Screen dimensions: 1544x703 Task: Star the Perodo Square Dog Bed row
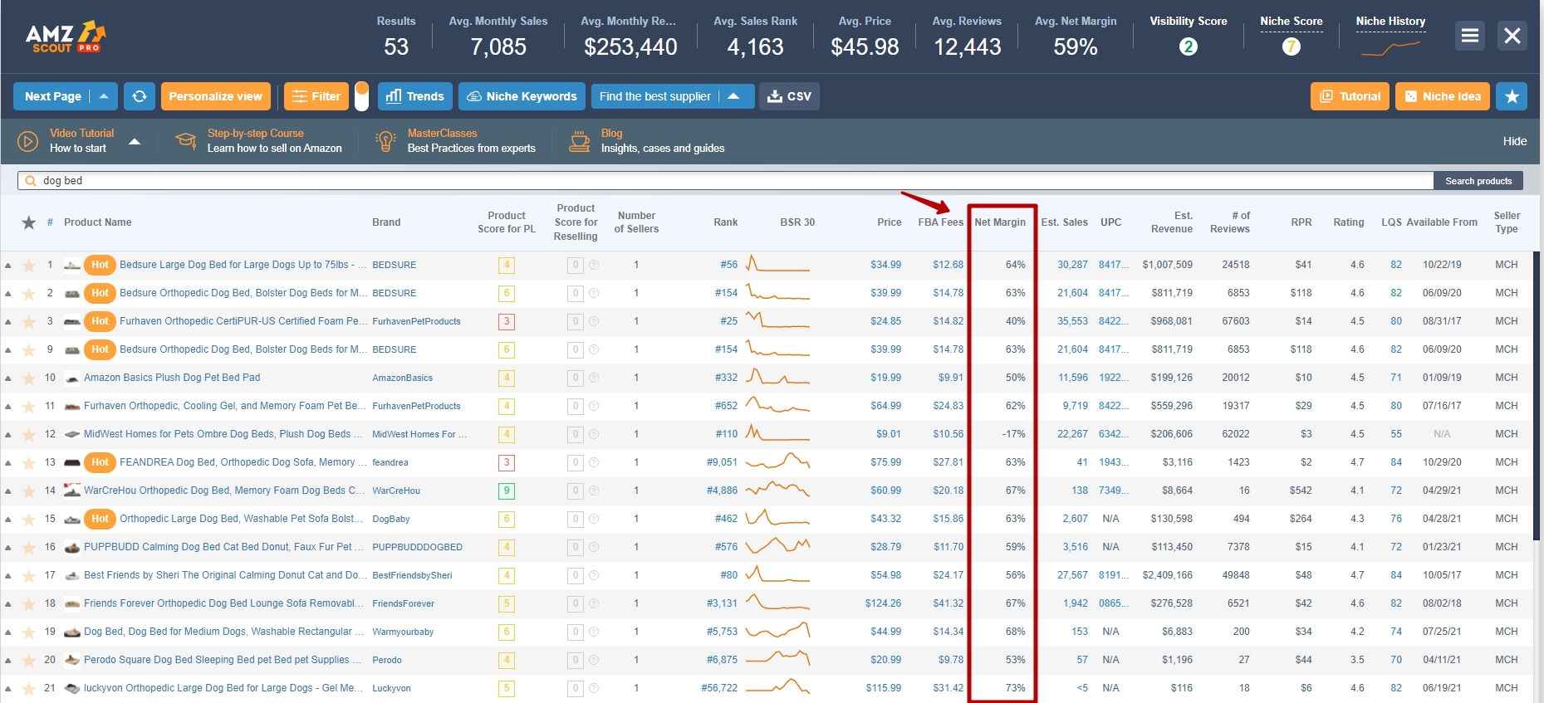(29, 661)
